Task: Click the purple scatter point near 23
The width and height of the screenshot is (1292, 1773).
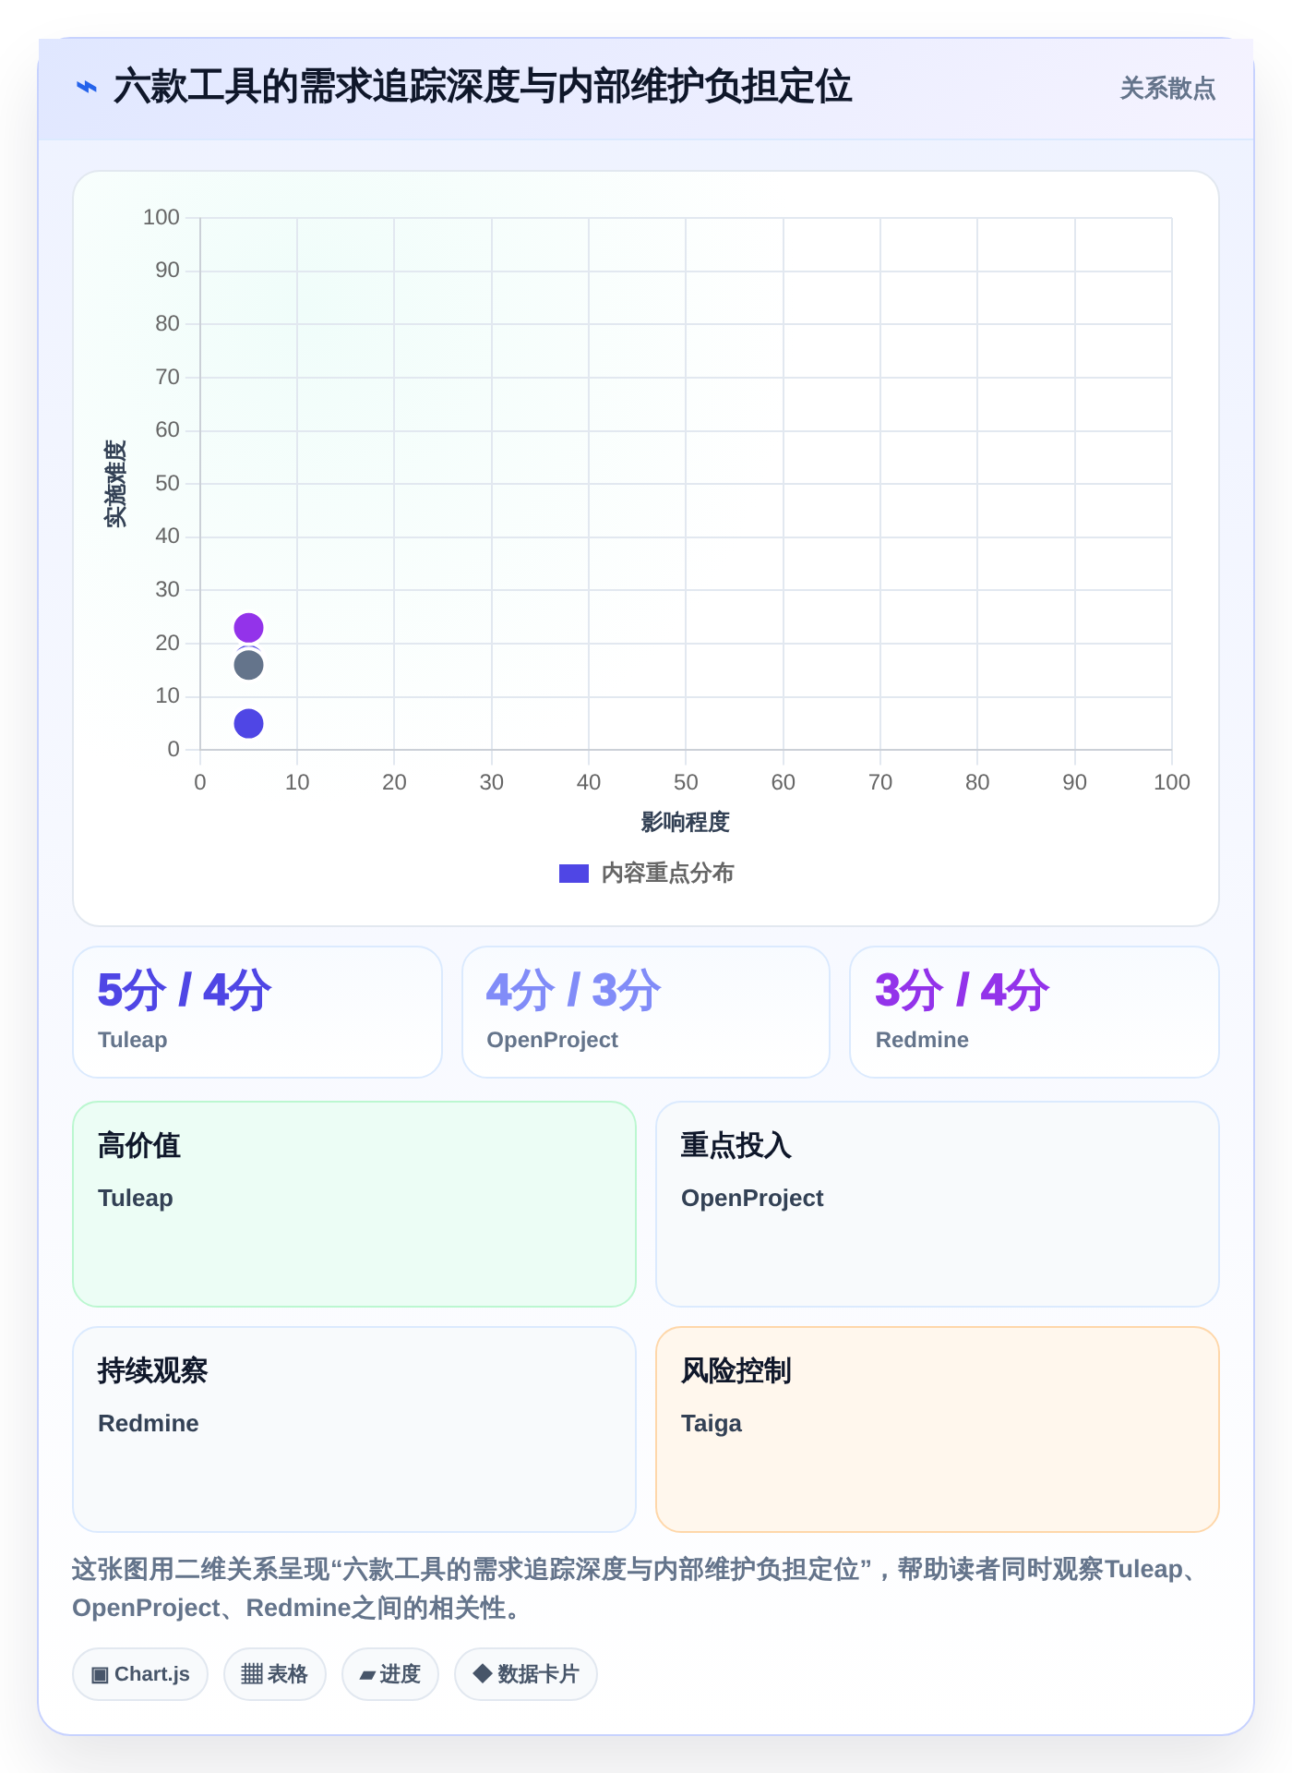Action: point(248,628)
